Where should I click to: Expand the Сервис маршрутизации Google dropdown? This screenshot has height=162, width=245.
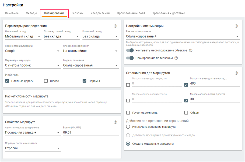click(33, 51)
